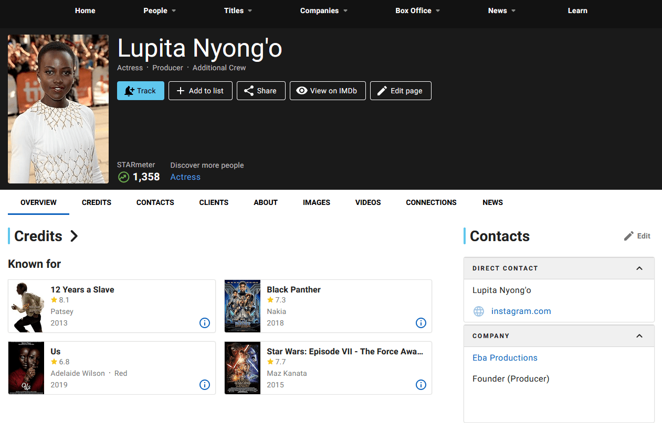Click info icon on Star Wars Episode VII card
The image size is (662, 423).
click(421, 385)
